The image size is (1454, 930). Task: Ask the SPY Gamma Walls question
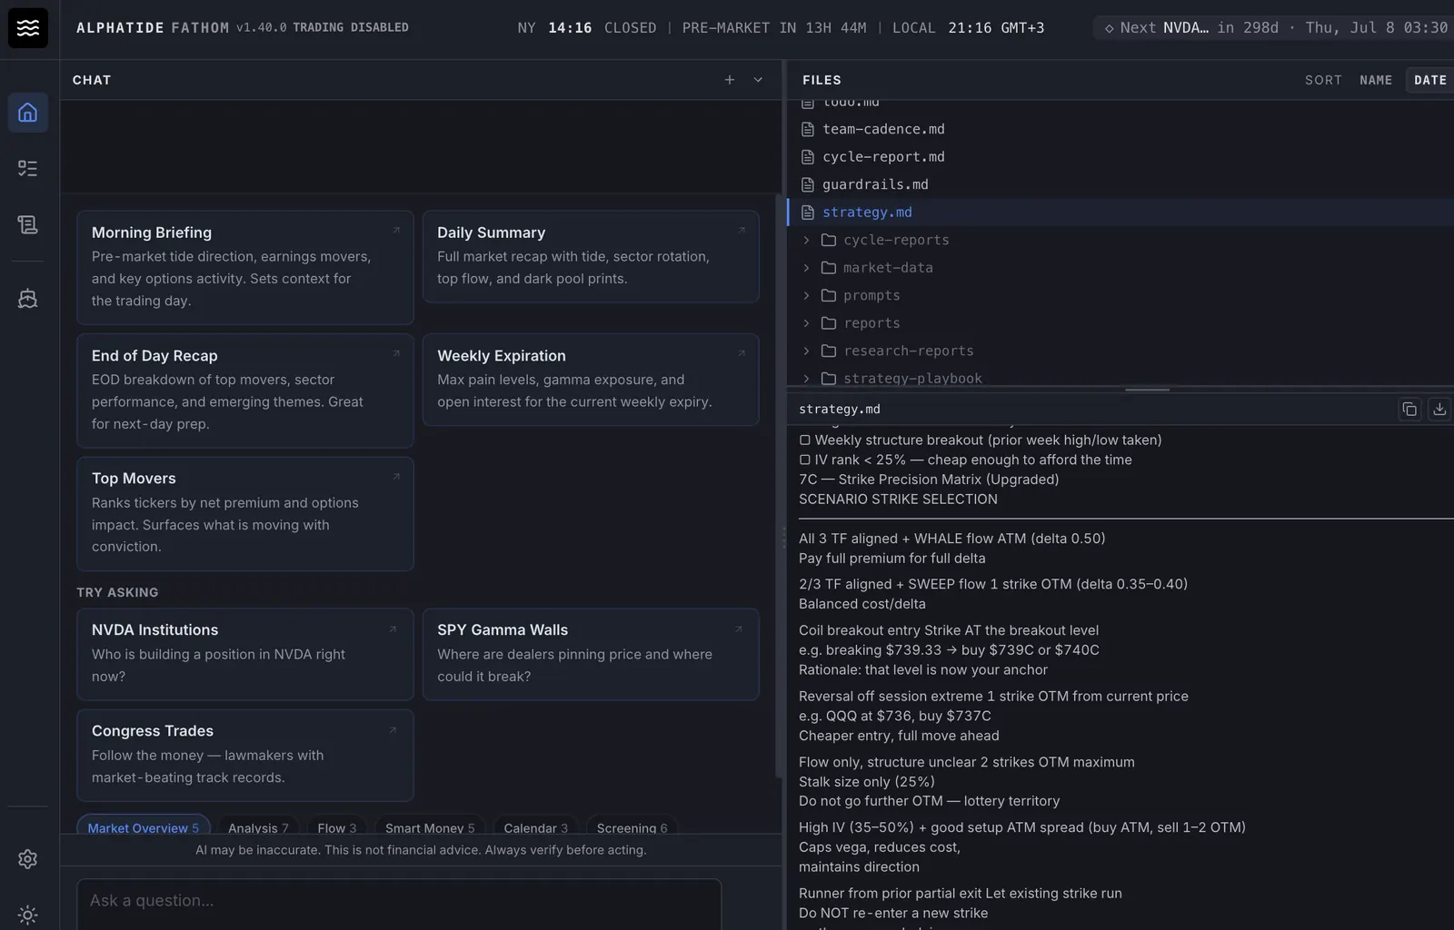[x=591, y=654]
